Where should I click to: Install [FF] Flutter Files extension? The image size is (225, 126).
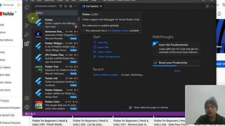tap(73, 62)
